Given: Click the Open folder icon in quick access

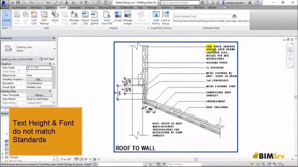Looking at the screenshot, I should pos(13,3).
